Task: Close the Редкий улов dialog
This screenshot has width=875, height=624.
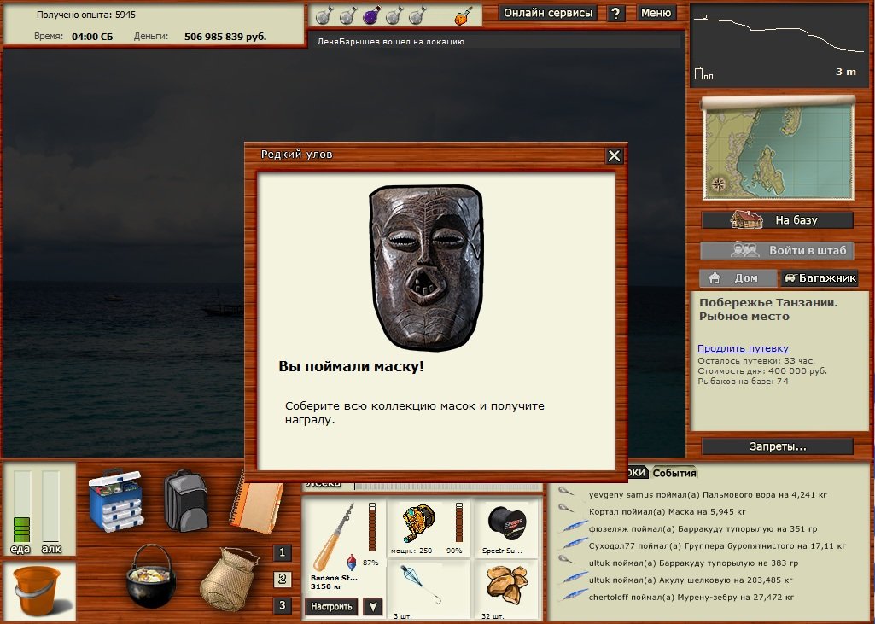Action: (614, 155)
